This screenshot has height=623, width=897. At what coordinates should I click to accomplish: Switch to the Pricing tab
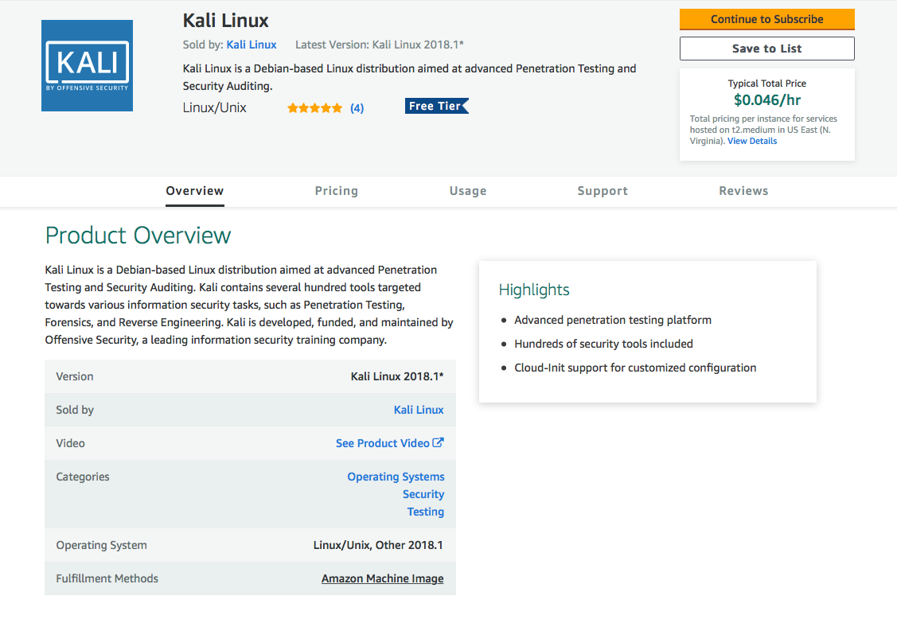point(336,191)
